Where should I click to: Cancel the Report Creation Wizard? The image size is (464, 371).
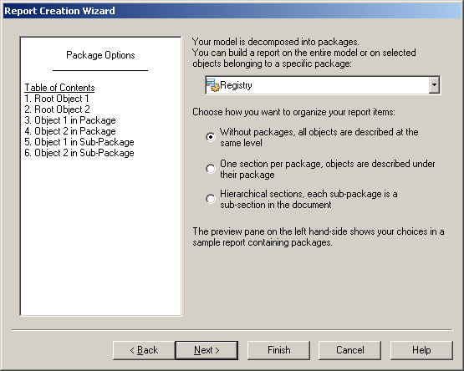point(349,350)
